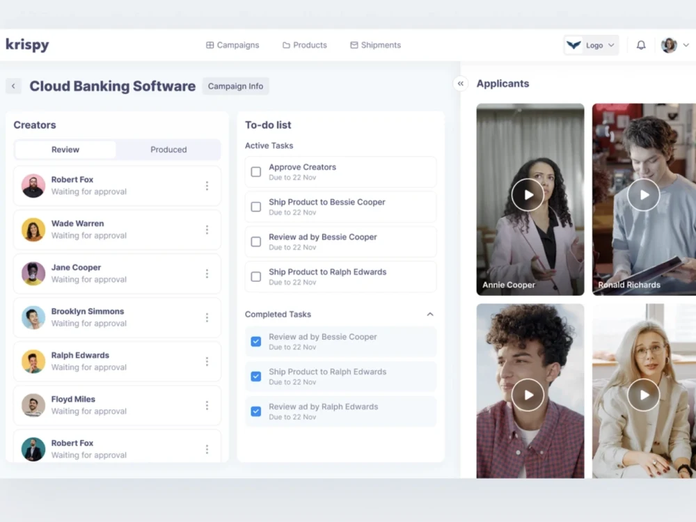The image size is (696, 522).
Task: Open the Logo brand dropdown
Action: tap(591, 45)
